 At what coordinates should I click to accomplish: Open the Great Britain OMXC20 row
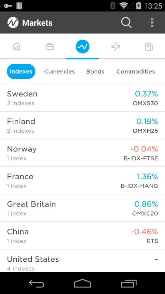82,208
